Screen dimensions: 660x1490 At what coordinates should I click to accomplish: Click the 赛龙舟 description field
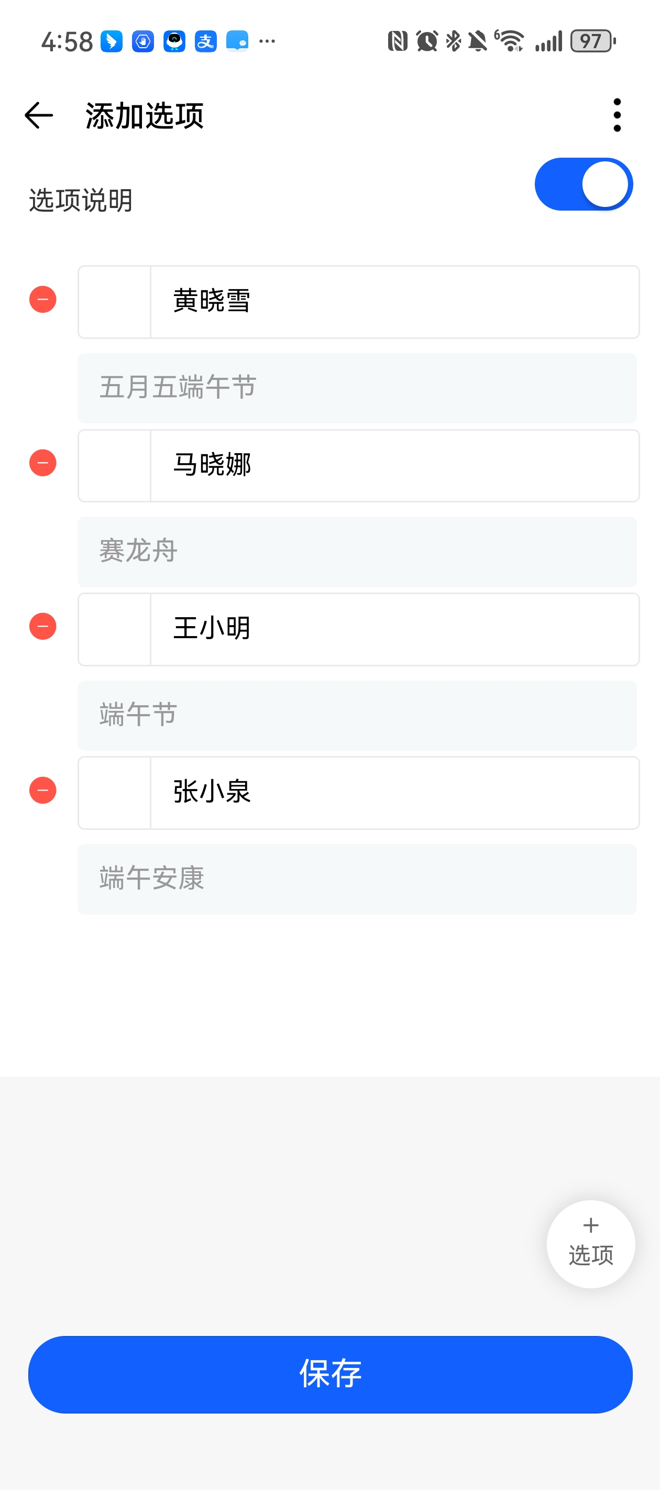357,552
